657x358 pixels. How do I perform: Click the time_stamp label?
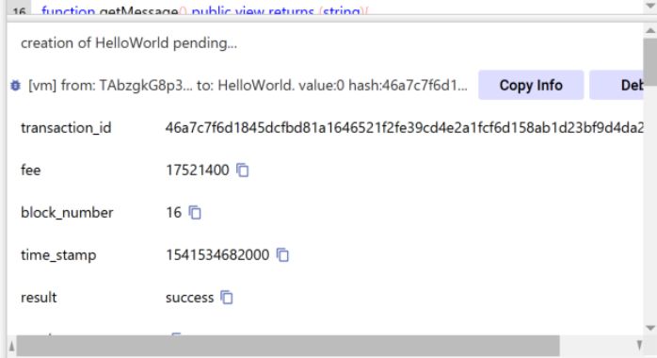58,255
